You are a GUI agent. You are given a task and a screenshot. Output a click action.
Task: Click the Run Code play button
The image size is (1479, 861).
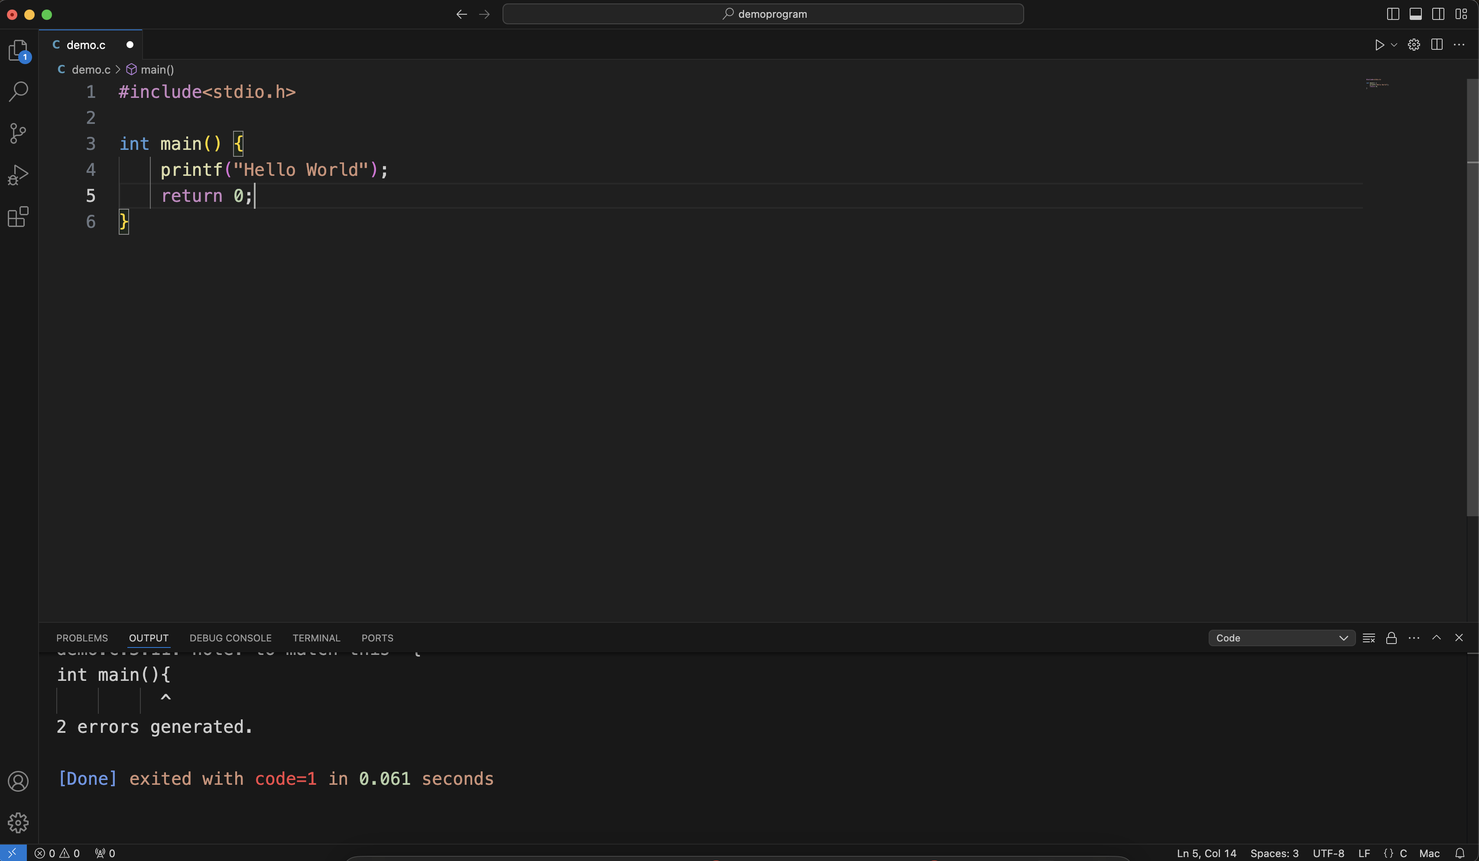(x=1379, y=45)
